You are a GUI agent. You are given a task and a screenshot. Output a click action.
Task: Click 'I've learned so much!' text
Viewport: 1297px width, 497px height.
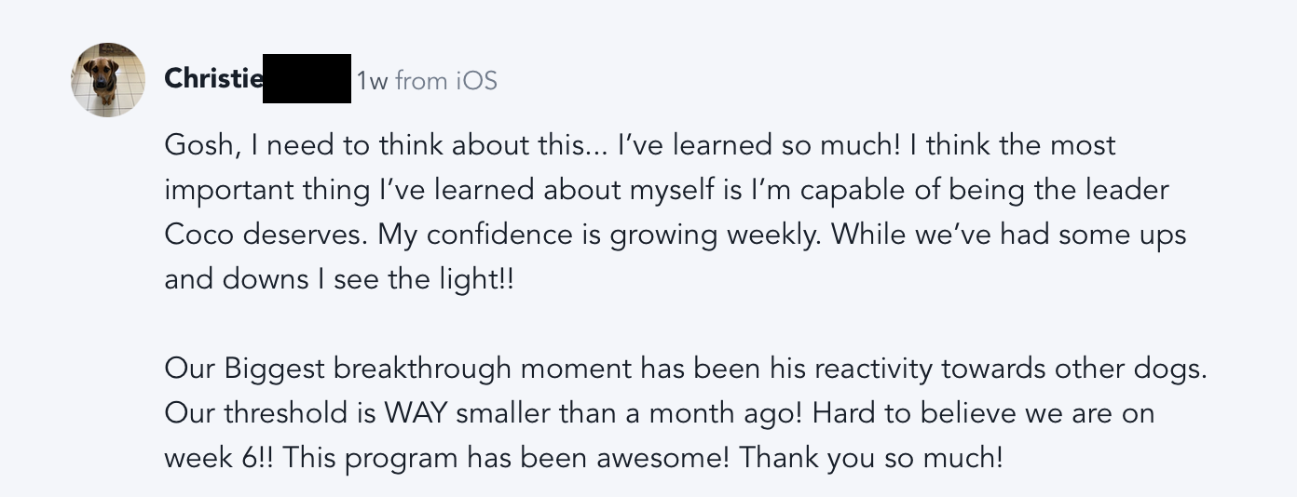point(758,145)
